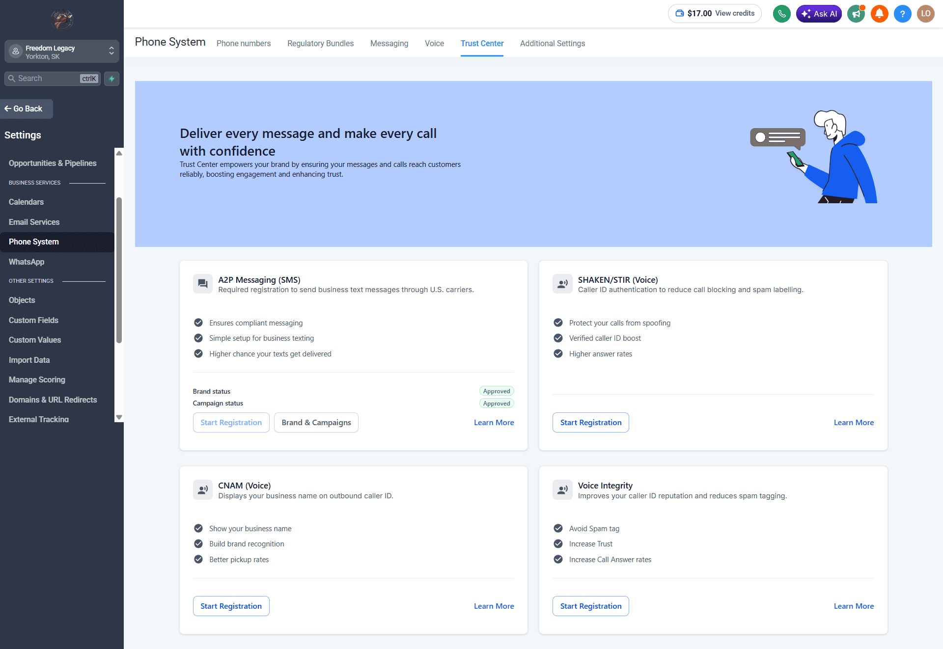The height and width of the screenshot is (649, 943).
Task: Open the megaphone announcements icon
Action: (856, 14)
